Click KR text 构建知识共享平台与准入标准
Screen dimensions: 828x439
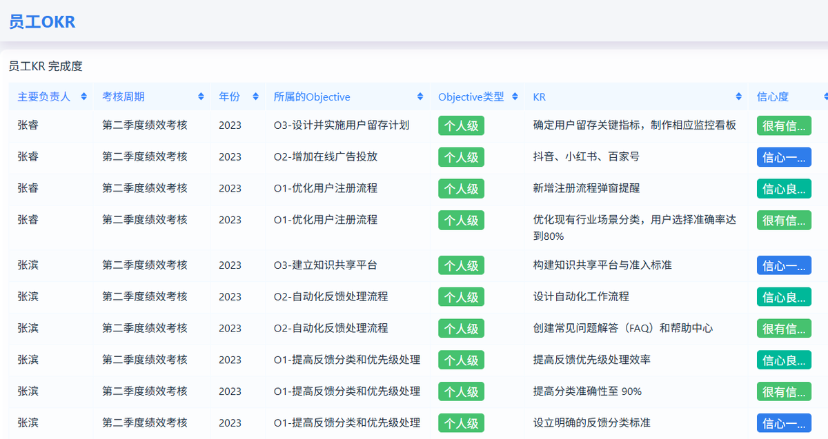click(x=602, y=265)
